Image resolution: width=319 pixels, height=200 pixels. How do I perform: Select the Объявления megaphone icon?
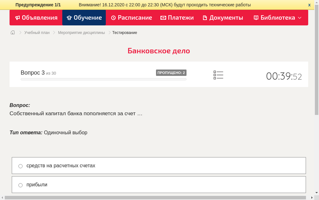(17, 18)
